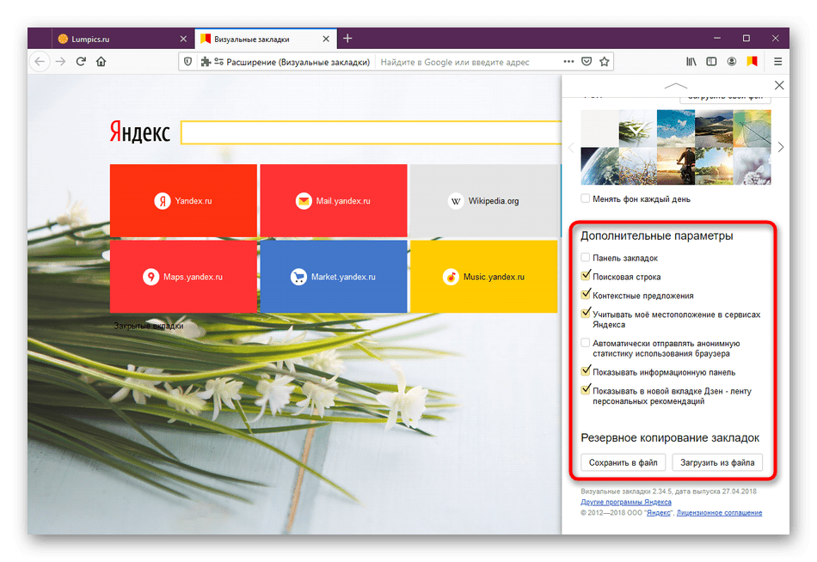Image resolution: width=817 pixels, height=562 pixels.
Task: Switch to the Lumpics.ru tab
Action: click(124, 39)
